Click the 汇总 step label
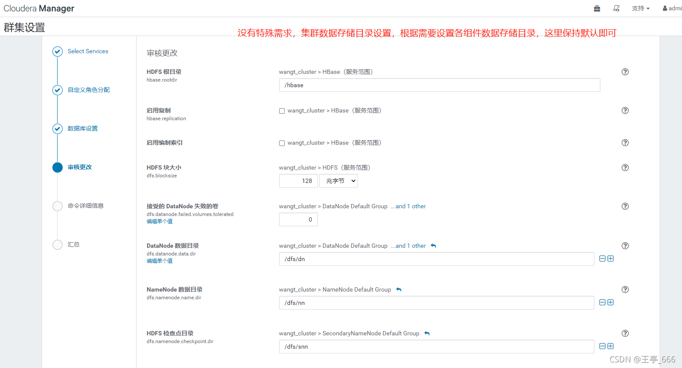 point(73,244)
